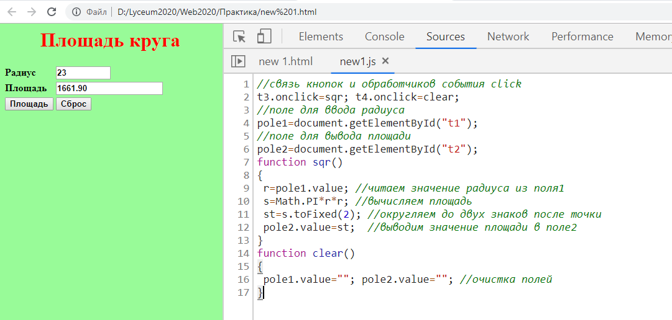Click the Площадь result field showing 1661.90
672x320 pixels.
(x=109, y=89)
